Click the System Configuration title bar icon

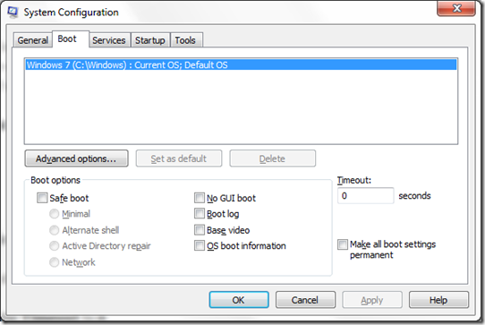click(13, 13)
